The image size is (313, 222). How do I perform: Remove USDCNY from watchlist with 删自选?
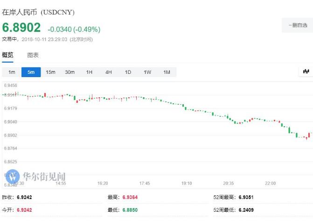coord(297,25)
